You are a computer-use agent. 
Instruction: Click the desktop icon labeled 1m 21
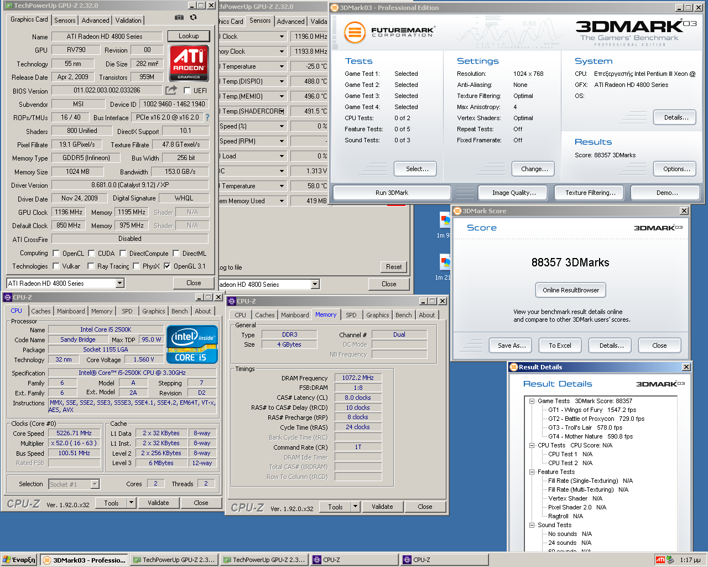445,262
